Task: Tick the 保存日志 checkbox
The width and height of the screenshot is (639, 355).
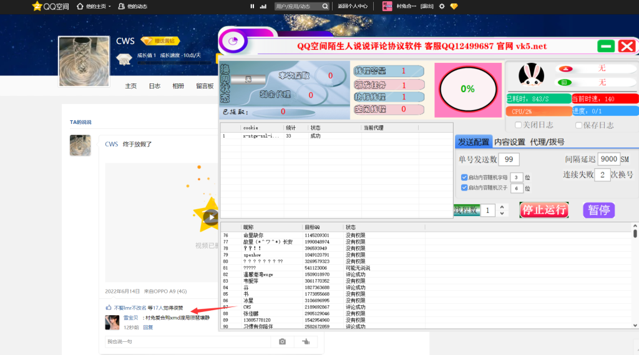Action: [x=577, y=125]
